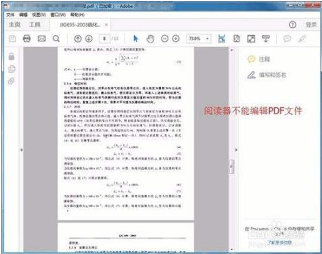This screenshot has width=322, height=254.
Task: Expand the left navigation pane arrow
Action: pyautogui.click(x=21, y=150)
